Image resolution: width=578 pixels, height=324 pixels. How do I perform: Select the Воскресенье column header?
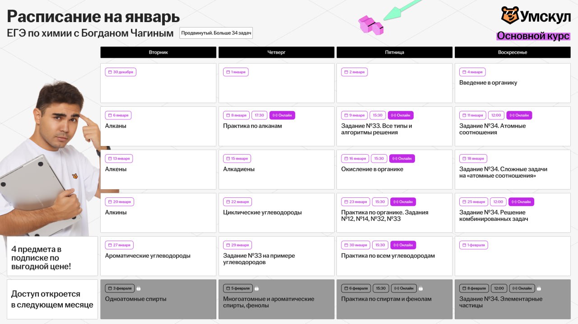click(513, 52)
